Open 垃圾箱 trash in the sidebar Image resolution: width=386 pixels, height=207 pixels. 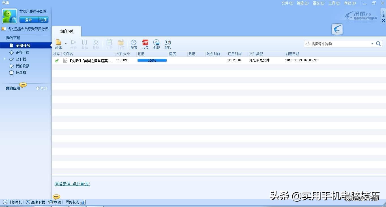click(21, 73)
